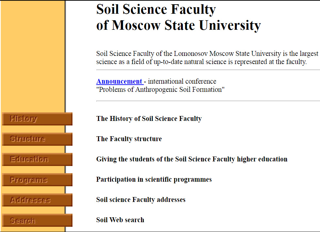The image size is (320, 232).
Task: Click the horizontal rule below the intro paragraph
Action: (208, 70)
